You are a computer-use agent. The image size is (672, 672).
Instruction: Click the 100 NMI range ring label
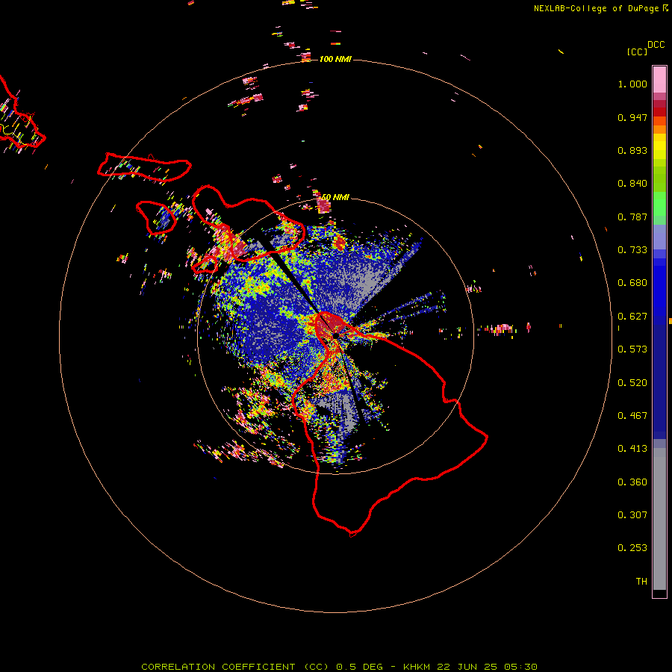(335, 59)
